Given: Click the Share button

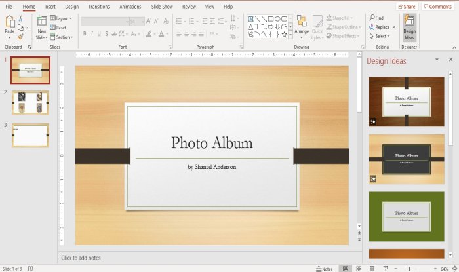Looking at the screenshot, I should pyautogui.click(x=407, y=6).
